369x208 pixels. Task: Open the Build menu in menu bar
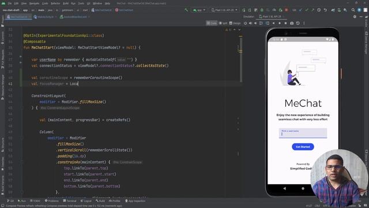(x=66, y=3)
